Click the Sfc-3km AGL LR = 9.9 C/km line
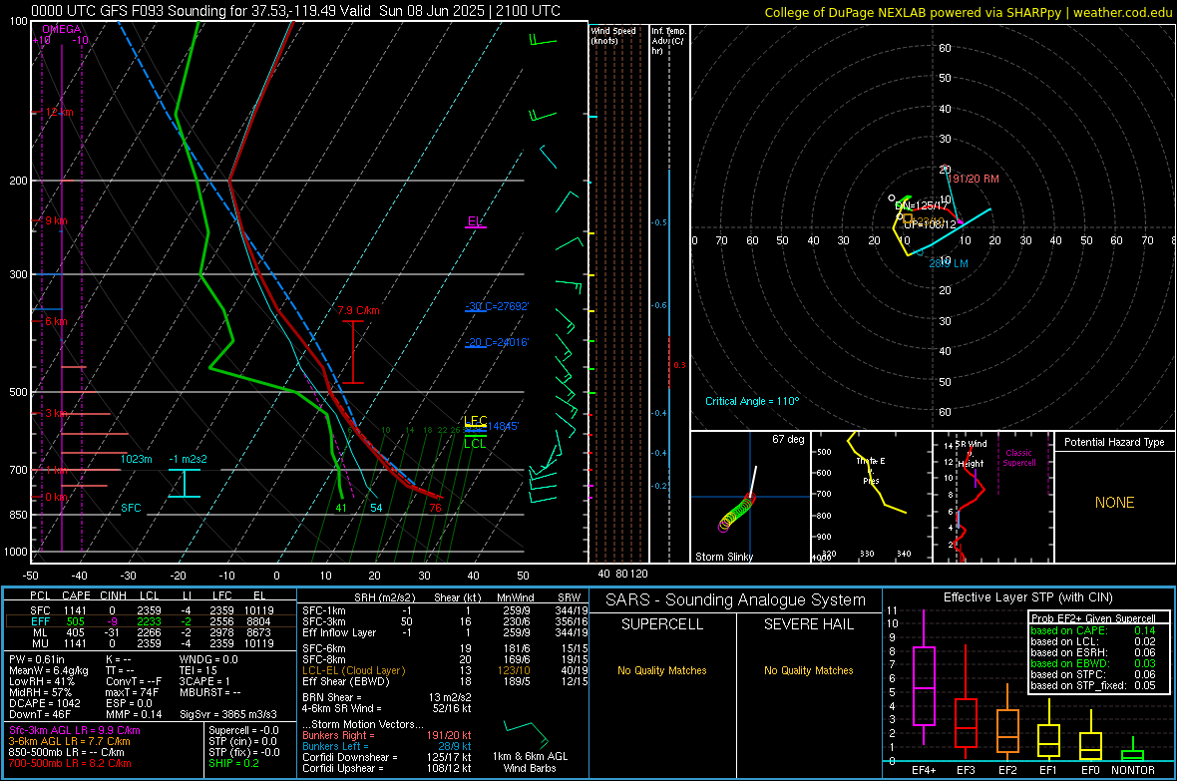 click(75, 731)
